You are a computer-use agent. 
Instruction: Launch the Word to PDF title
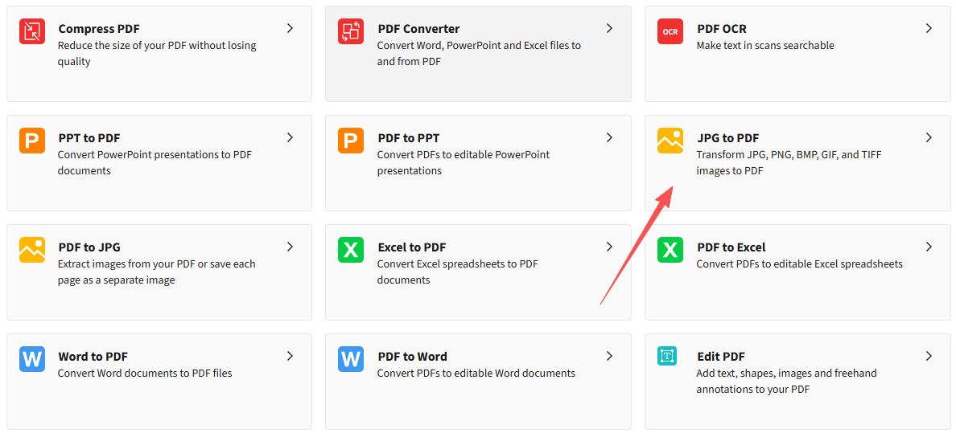tap(93, 357)
